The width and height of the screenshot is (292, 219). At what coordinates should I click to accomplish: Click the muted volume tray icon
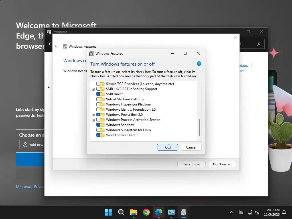pyautogui.click(x=257, y=212)
